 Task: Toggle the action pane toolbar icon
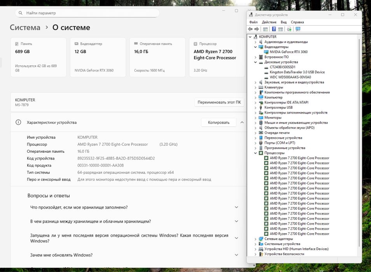(x=280, y=29)
